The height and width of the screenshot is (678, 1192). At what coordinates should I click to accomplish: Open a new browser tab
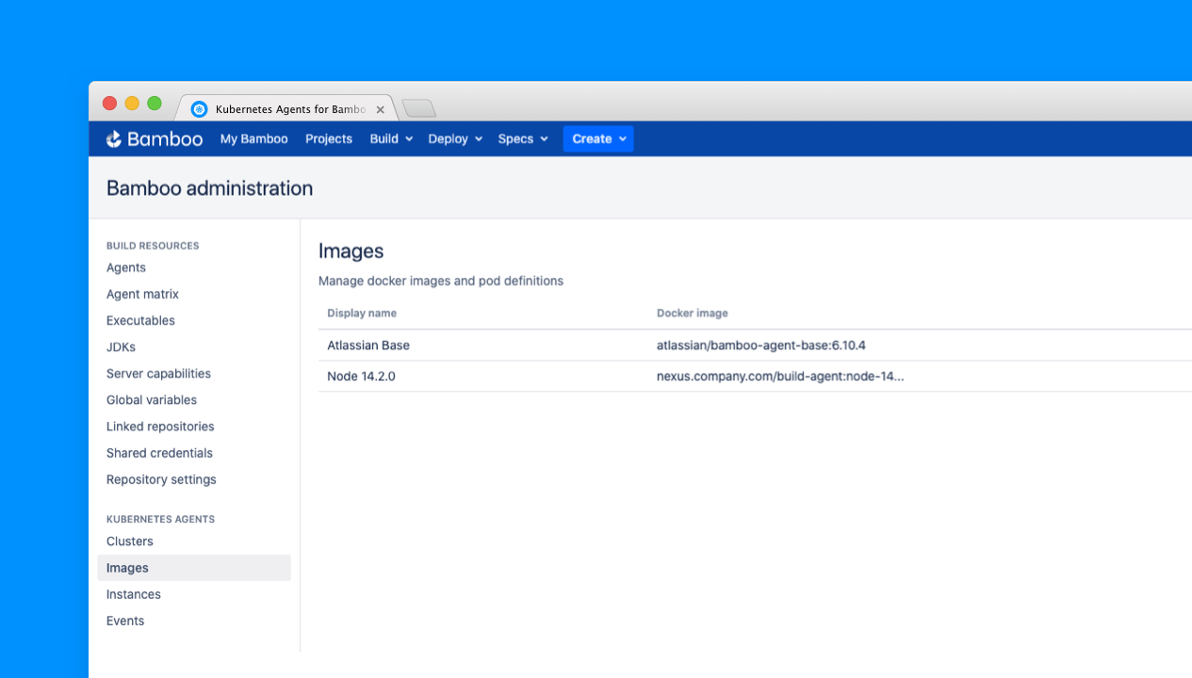pyautogui.click(x=418, y=108)
